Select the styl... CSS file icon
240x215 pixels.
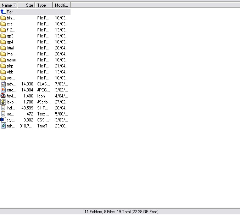tap(3, 120)
